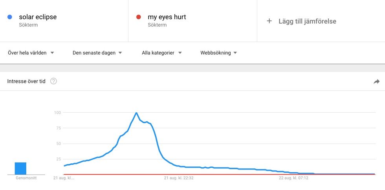This screenshot has width=385, height=190.
Task: Expand the Över hela världen region dropdown
Action: [x=31, y=53]
